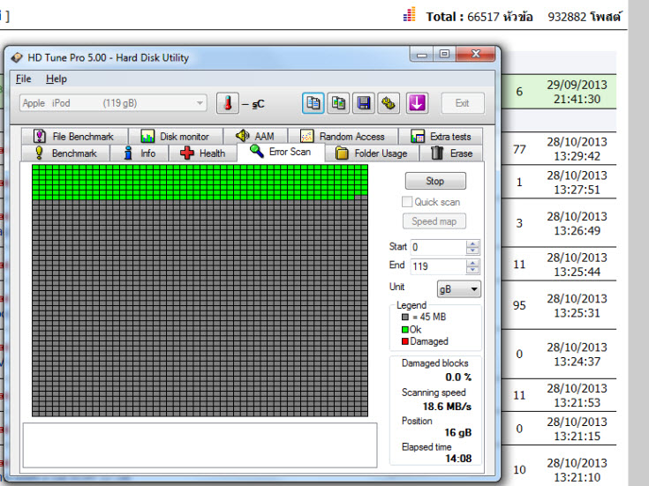Increase the End value with stepper
Image resolution: width=649 pixels, height=486 pixels.
point(473,262)
